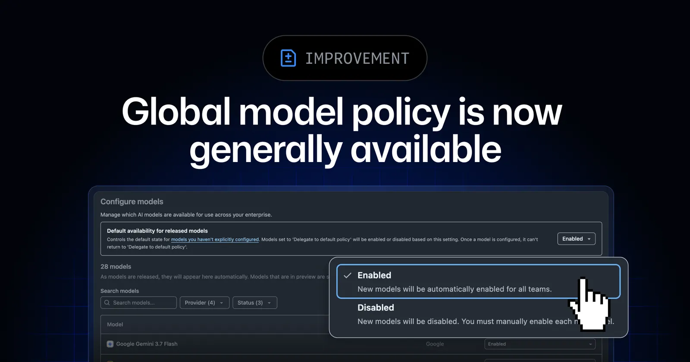Viewport: 690px width, 362px height.
Task: Click the document plus-minus icon in the Improvement badge
Action: (288, 58)
